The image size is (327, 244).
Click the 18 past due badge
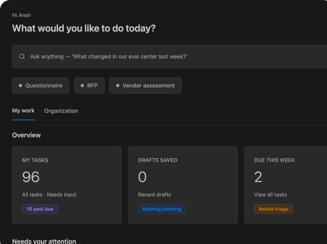click(x=40, y=209)
